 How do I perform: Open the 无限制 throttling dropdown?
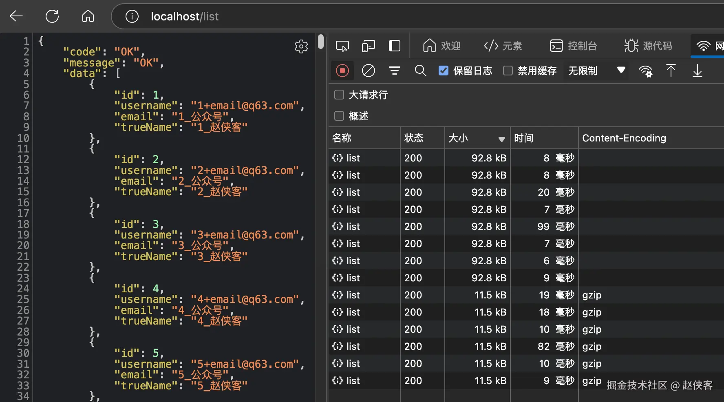(596, 71)
